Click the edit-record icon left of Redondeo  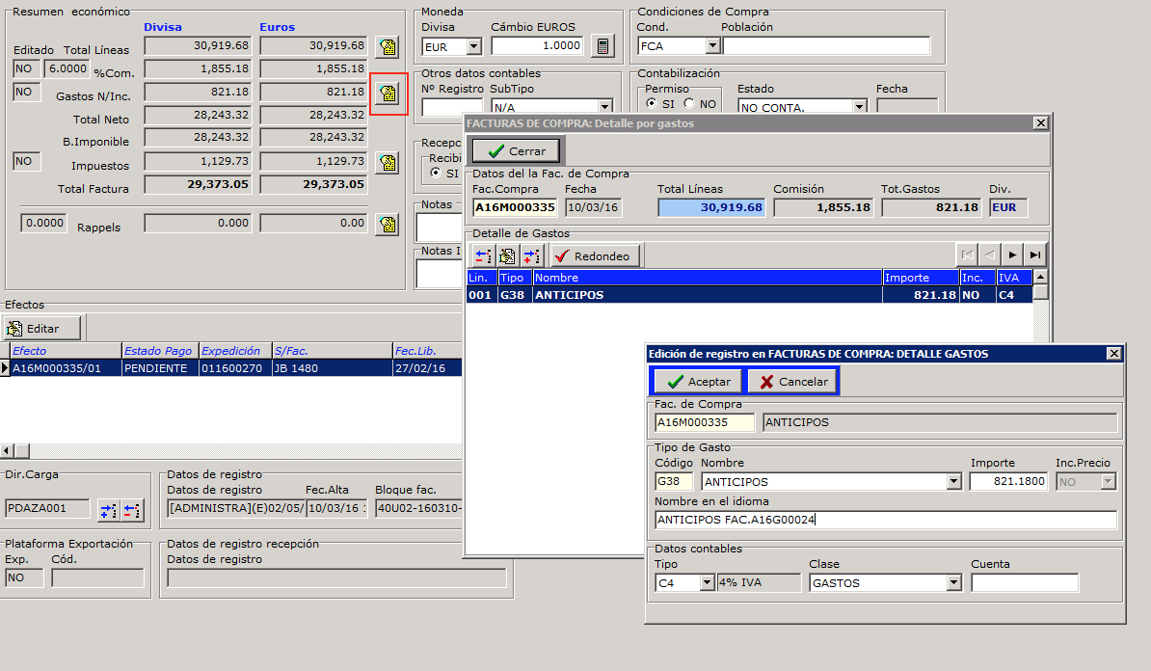(507, 255)
